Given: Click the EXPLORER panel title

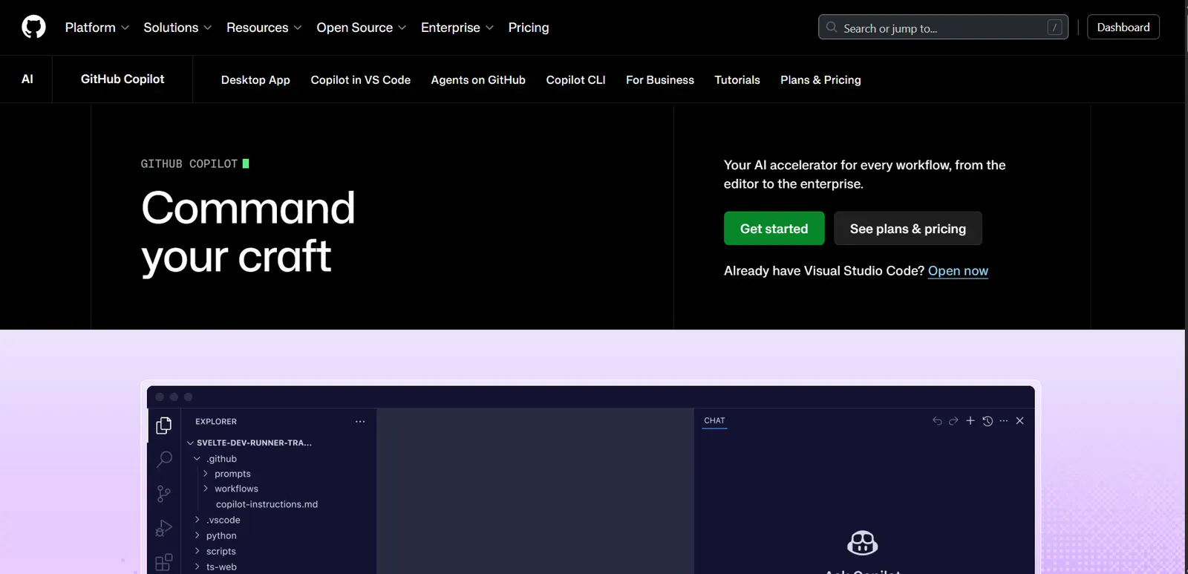Looking at the screenshot, I should (216, 422).
